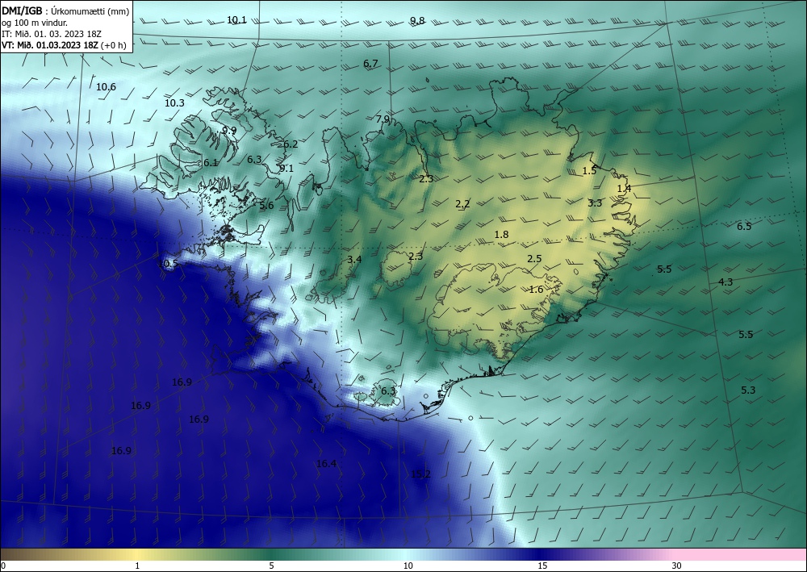Image resolution: width=807 pixels, height=572 pixels.
Task: Click the 6.7 map value
Action: tap(370, 63)
